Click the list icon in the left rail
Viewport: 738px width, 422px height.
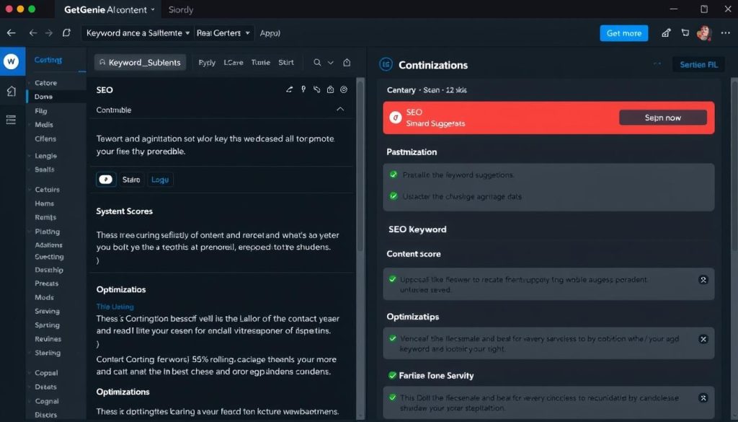11,120
